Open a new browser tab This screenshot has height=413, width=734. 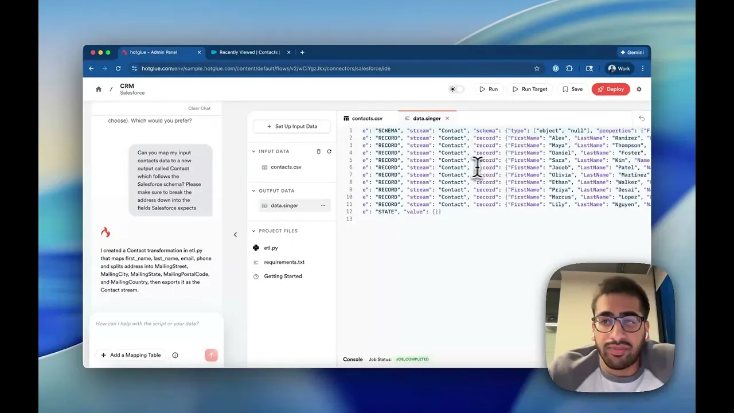[x=302, y=52]
